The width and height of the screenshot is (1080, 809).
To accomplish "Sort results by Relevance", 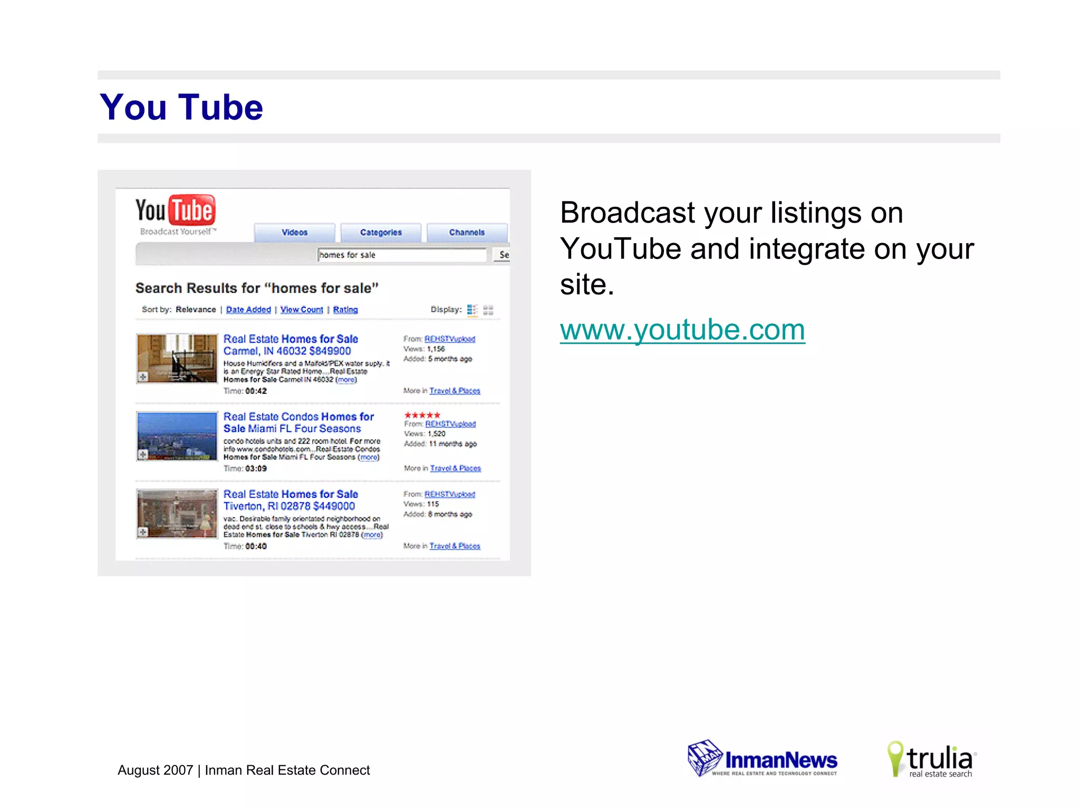I will click(196, 310).
